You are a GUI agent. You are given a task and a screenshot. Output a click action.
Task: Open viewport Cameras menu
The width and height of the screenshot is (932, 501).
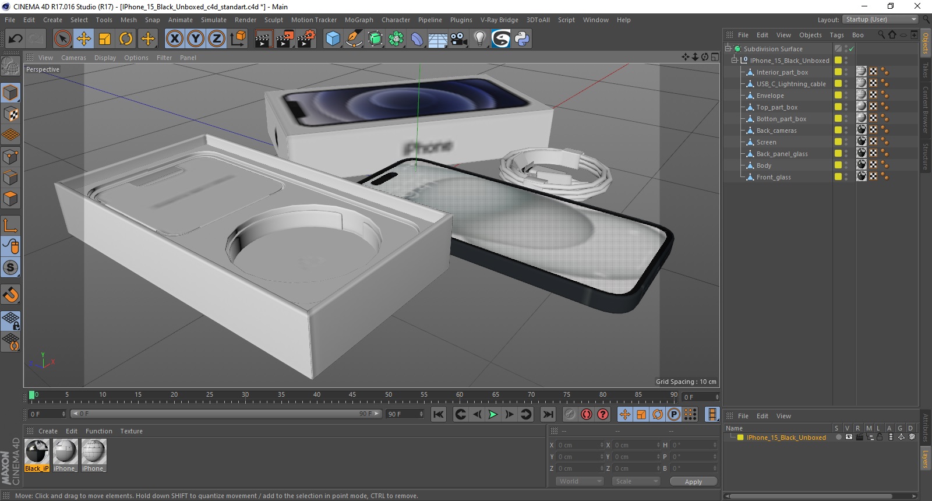click(x=73, y=58)
